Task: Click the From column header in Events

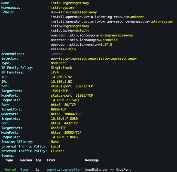Action: pos(51,160)
